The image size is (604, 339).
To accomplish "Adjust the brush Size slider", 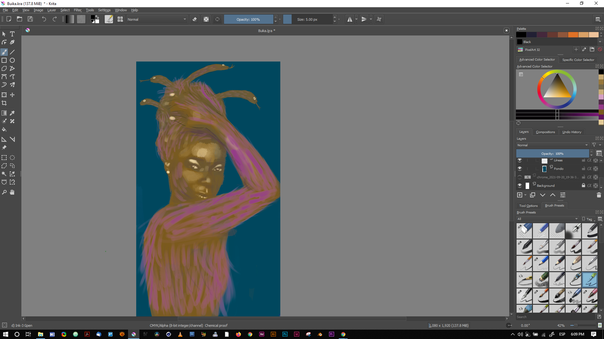I will tap(307, 19).
